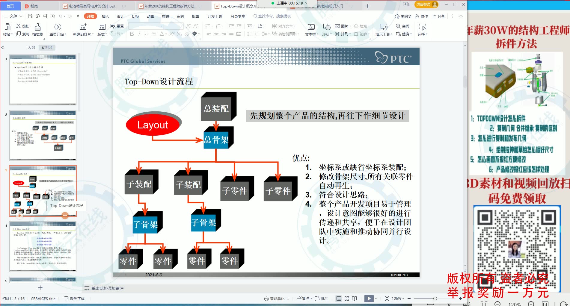Justify text alignment

tap(231, 34)
